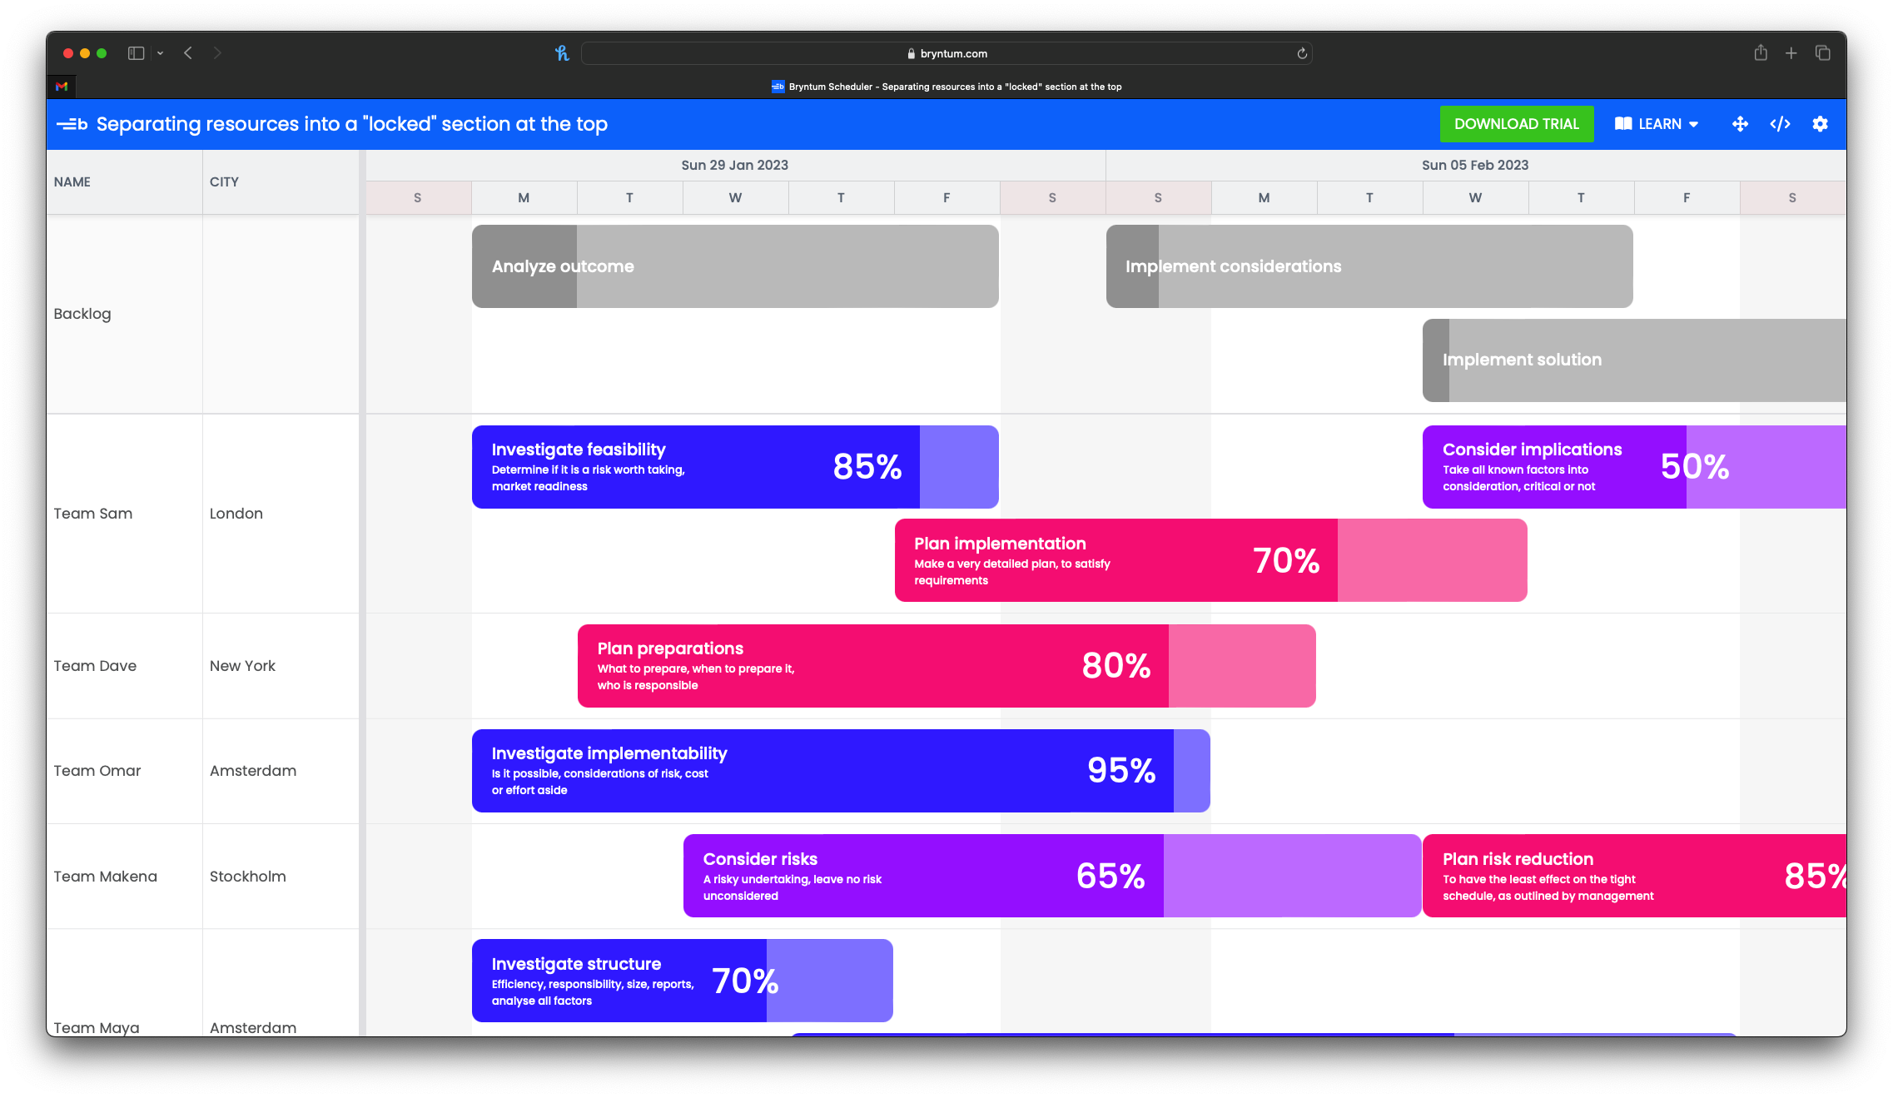Open the pinned Gmail tab
This screenshot has height=1098, width=1893.
tap(62, 87)
